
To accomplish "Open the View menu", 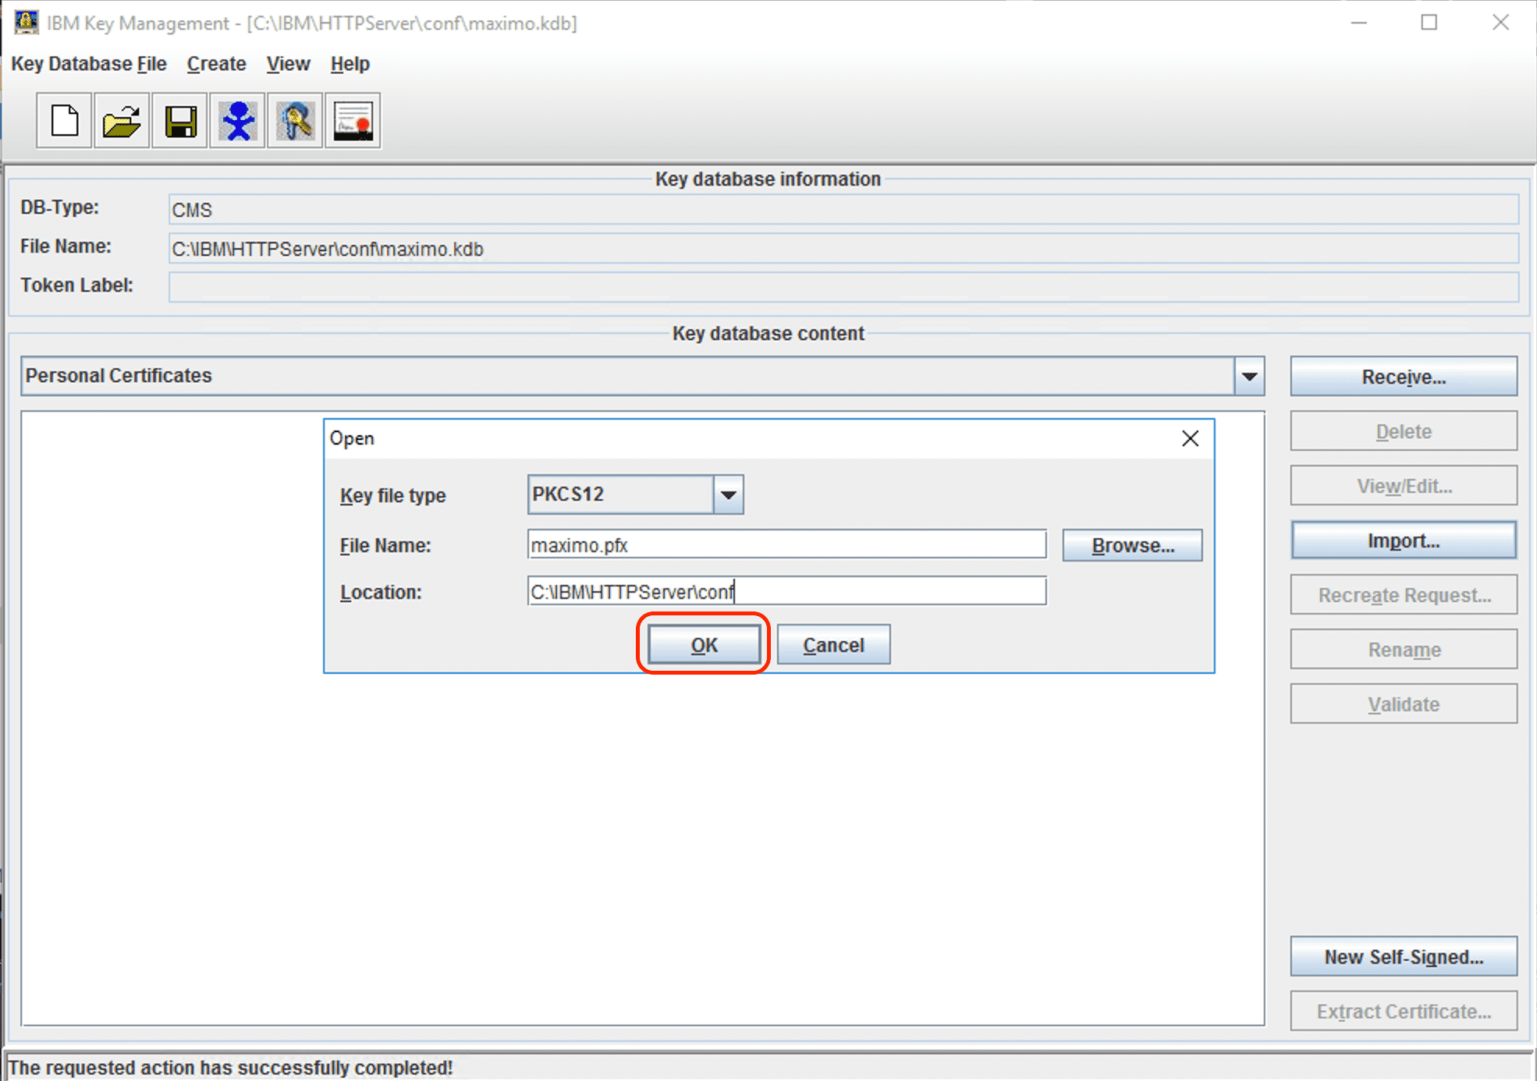I will click(x=288, y=64).
